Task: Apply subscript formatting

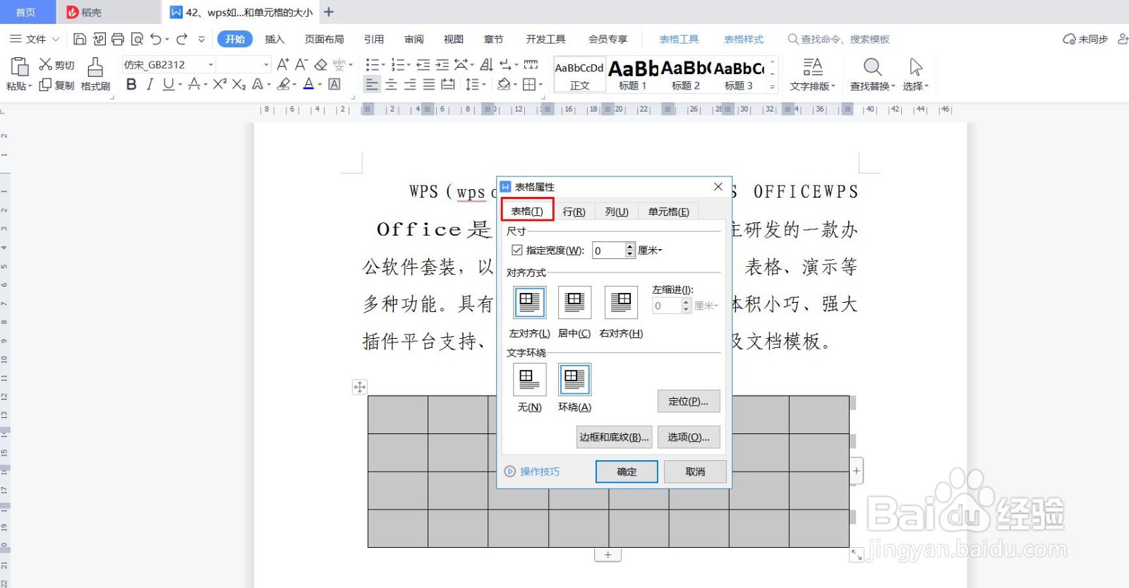Action: pos(239,84)
